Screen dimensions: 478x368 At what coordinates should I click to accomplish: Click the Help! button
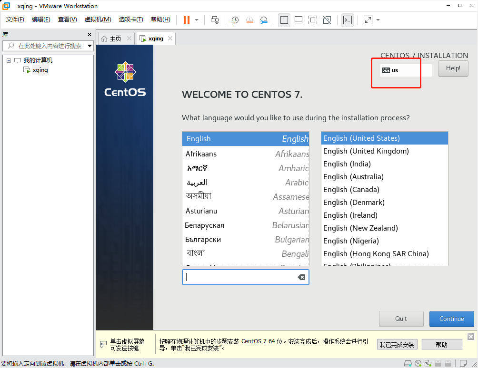(x=453, y=68)
